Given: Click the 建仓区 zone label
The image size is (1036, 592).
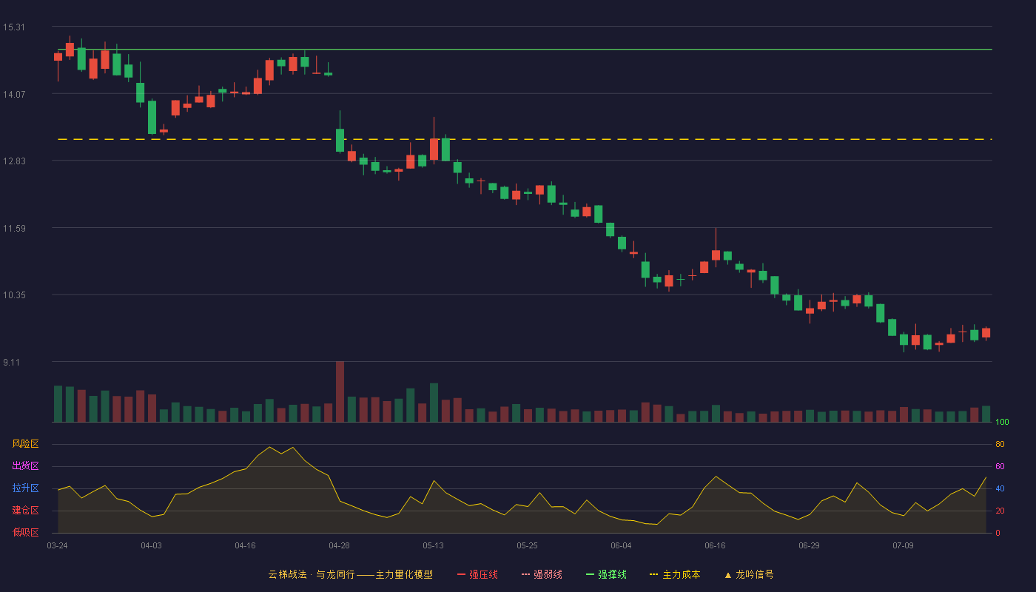Looking at the screenshot, I should (x=25, y=511).
